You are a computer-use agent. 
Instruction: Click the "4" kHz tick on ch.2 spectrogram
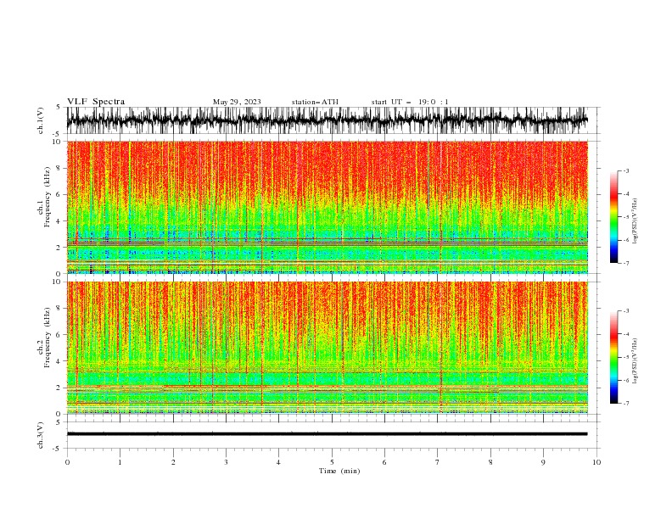[x=59, y=361]
